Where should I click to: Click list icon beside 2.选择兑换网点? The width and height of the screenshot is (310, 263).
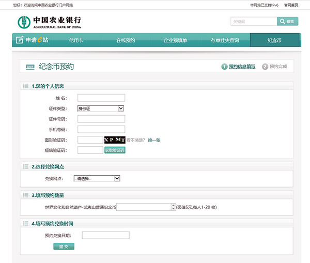[x=25, y=166]
